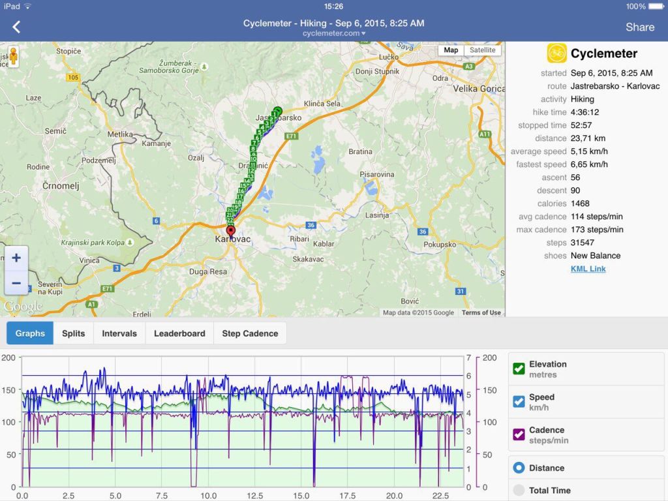
Task: Click the Street View pegman icon
Action: [x=13, y=57]
